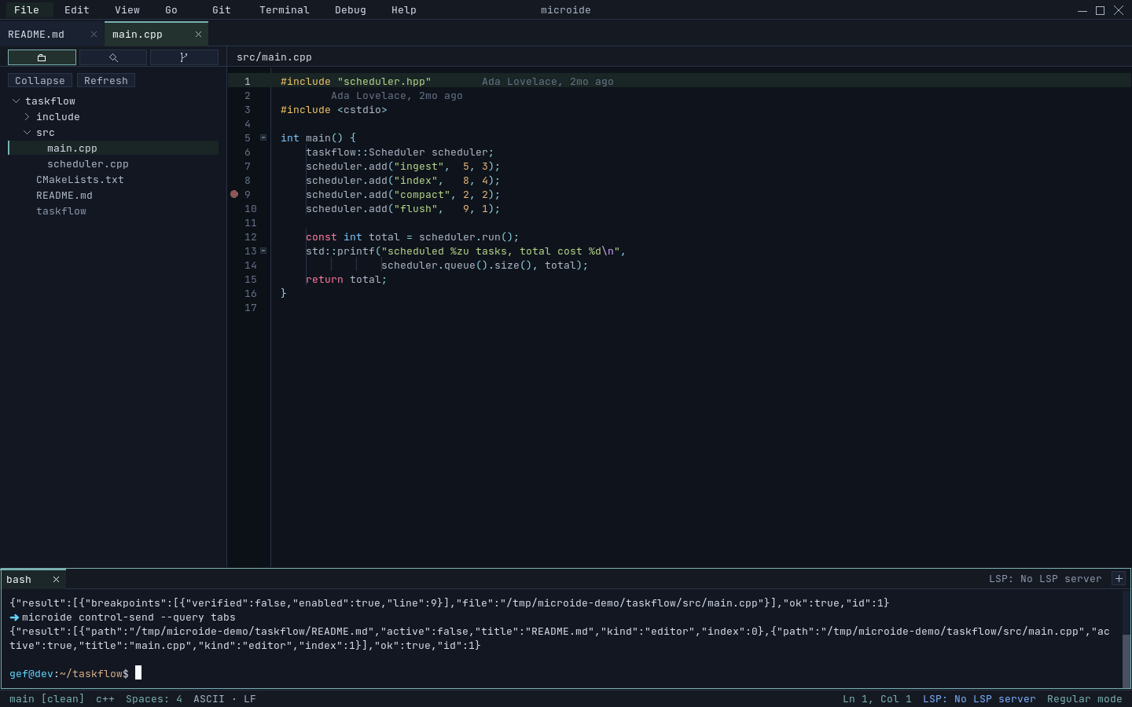Open main.cpp in the file tree
Screen dimensions: 1132x707
pyautogui.click(x=113, y=148)
